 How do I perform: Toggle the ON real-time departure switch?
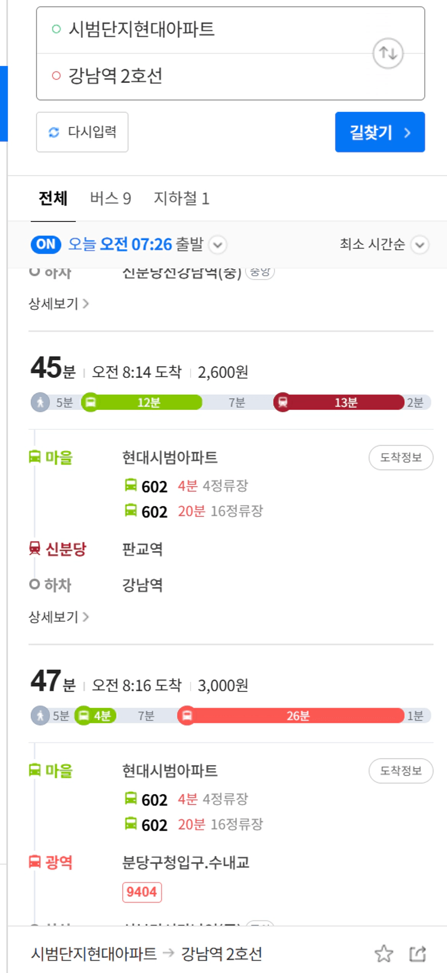(x=46, y=244)
